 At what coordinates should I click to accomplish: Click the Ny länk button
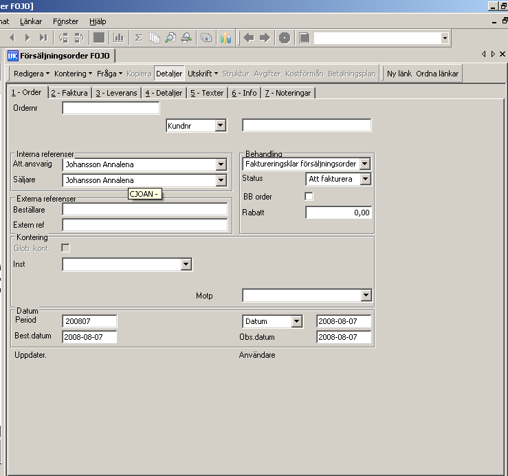[x=399, y=74]
